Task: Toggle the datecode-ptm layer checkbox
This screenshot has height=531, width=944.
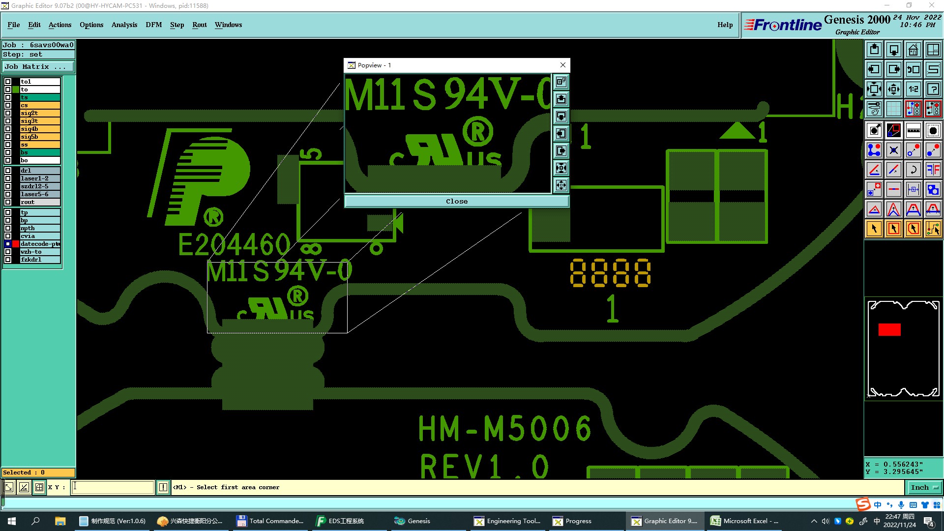Action: tap(8, 244)
